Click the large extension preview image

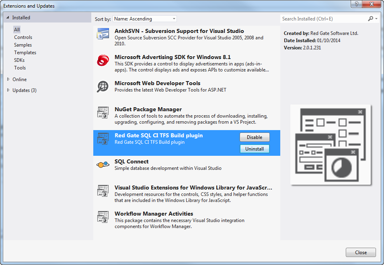click(x=331, y=145)
